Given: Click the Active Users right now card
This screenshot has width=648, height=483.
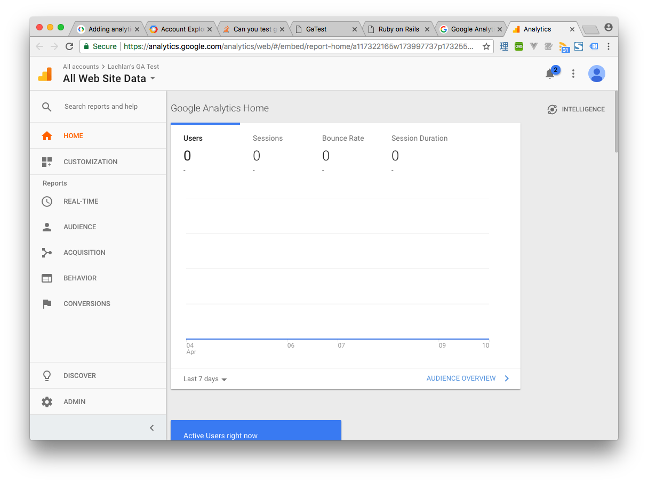Looking at the screenshot, I should pyautogui.click(x=256, y=431).
